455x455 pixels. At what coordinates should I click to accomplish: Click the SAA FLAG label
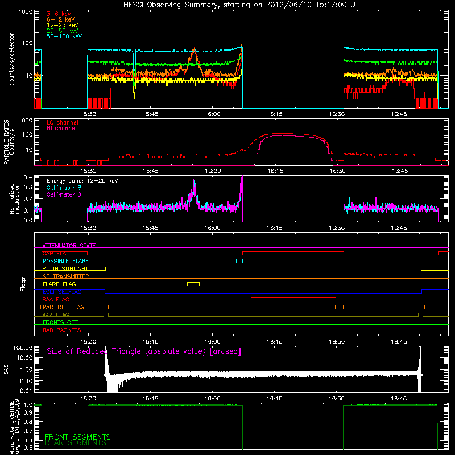[56, 299]
